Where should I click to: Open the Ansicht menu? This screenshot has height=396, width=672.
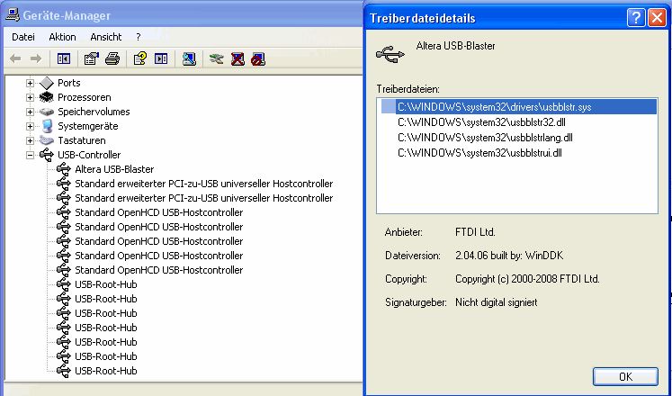click(x=106, y=37)
